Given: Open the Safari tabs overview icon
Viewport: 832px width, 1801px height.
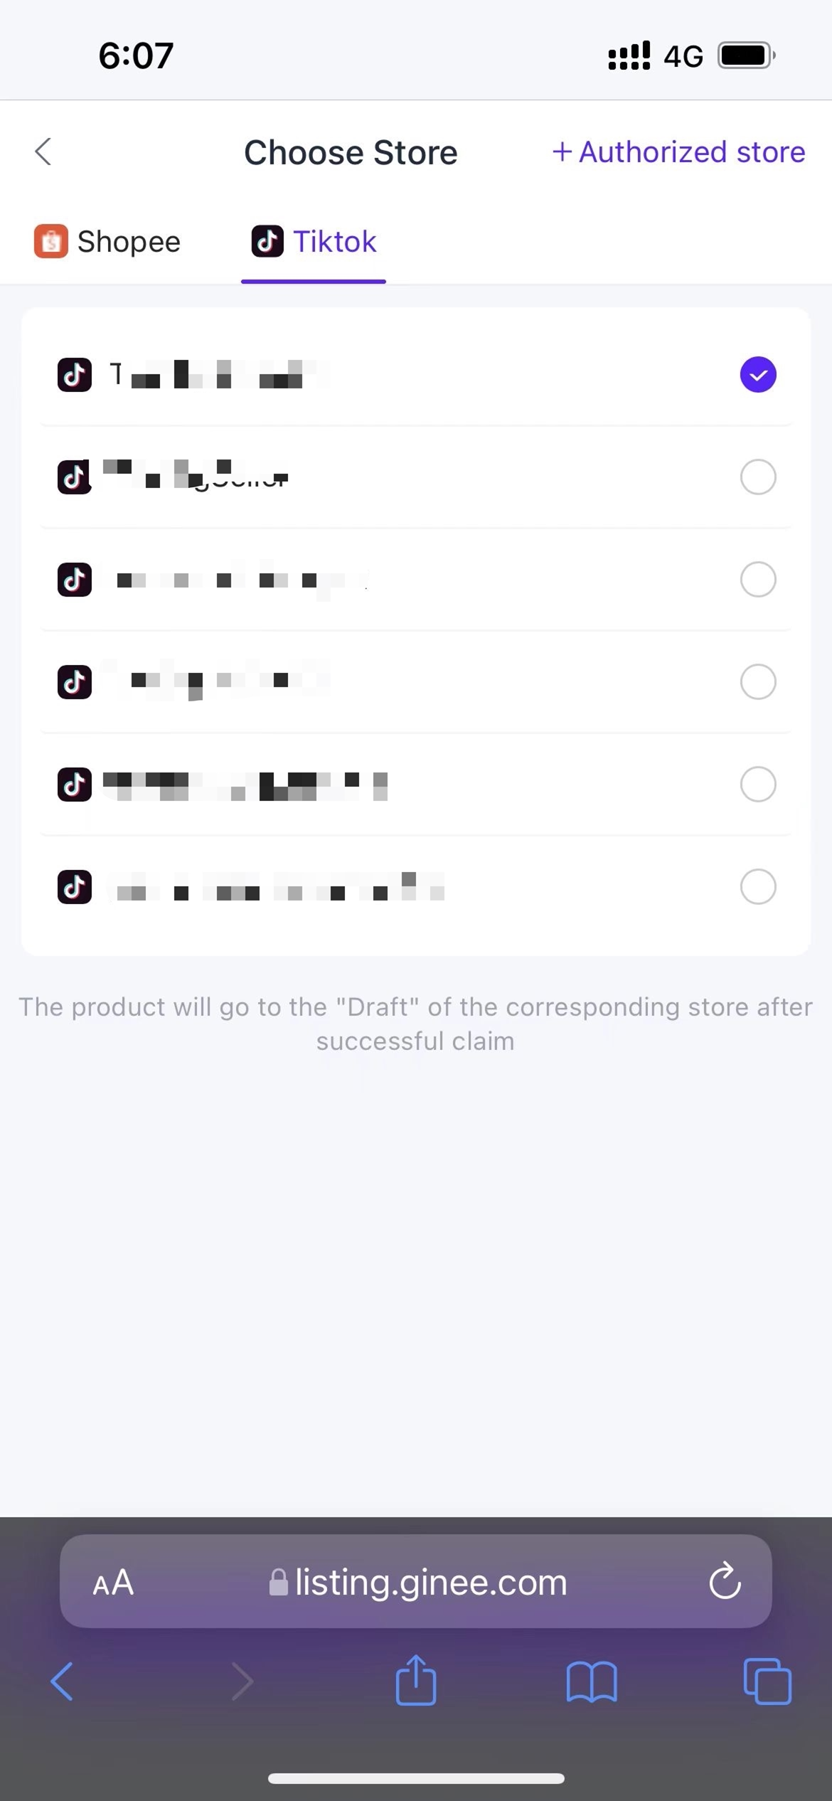Looking at the screenshot, I should [767, 1681].
